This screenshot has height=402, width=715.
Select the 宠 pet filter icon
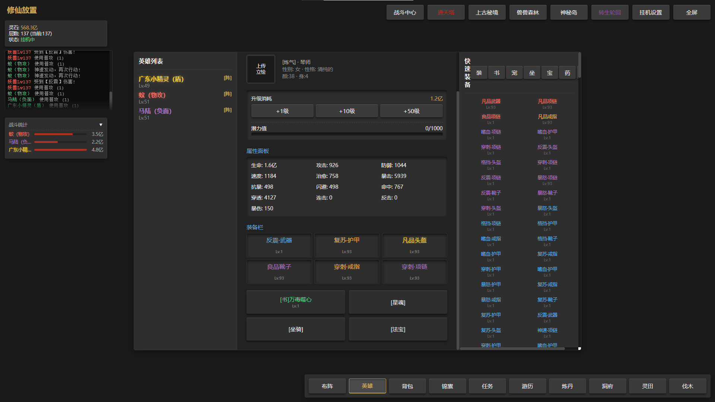(514, 72)
